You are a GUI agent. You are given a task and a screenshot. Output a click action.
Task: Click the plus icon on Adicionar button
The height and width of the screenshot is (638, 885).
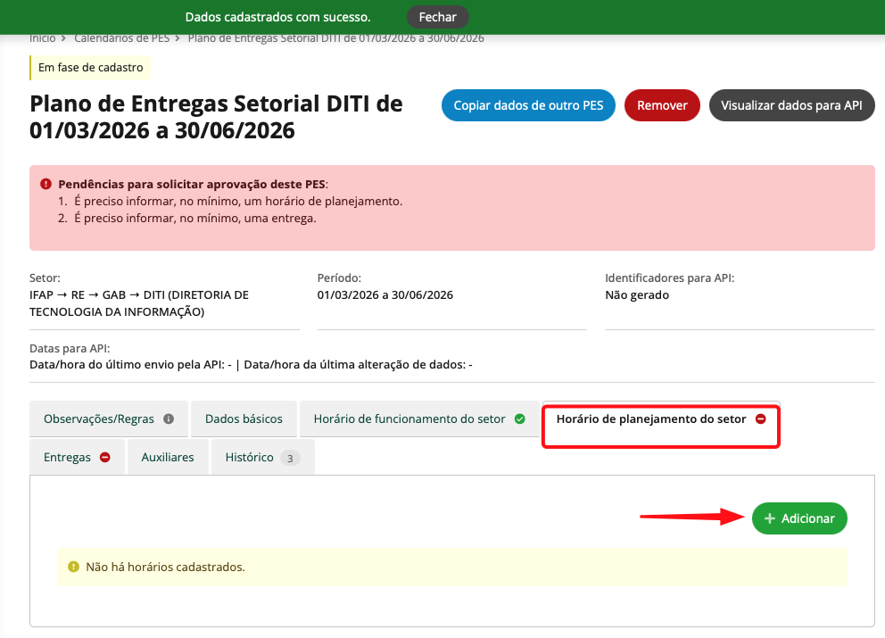pos(770,518)
